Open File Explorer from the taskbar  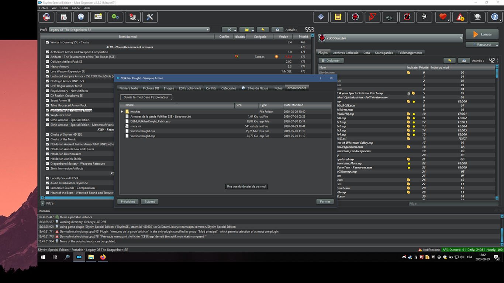point(91,257)
